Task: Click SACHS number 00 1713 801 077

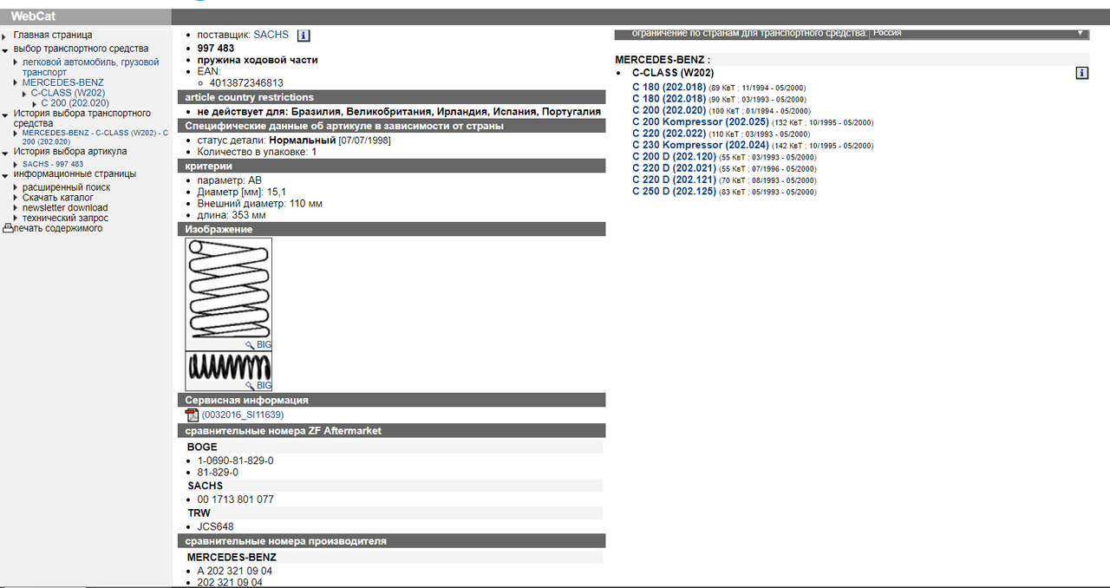Action: pos(236,500)
